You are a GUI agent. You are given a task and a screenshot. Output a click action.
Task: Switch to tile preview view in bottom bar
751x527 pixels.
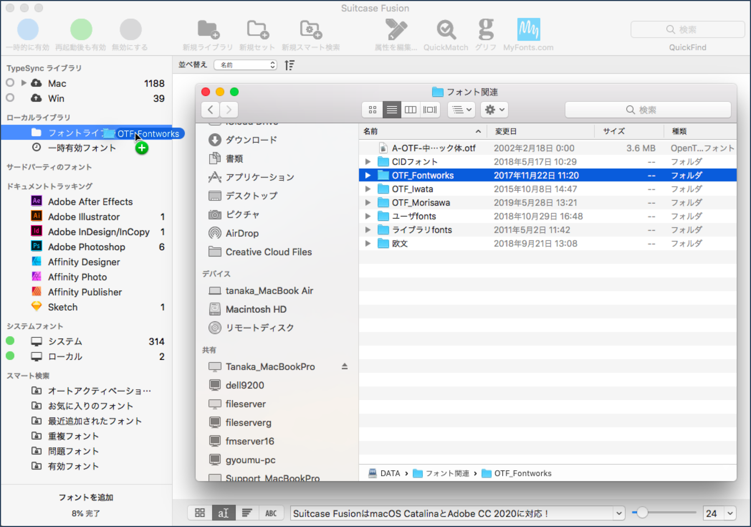[200, 513]
